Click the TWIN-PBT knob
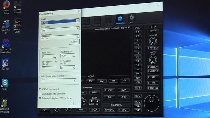Viewport: 210px width, 118px height. pos(153,41)
